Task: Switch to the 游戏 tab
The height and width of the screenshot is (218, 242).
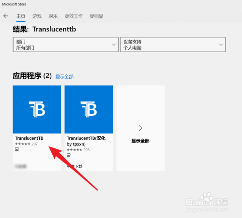Action: 37,16
